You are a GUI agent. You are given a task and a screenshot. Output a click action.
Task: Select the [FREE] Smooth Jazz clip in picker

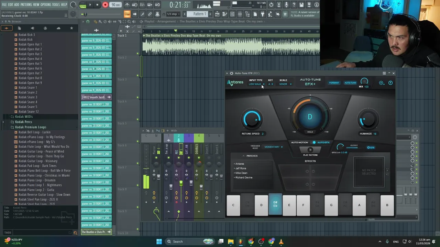[x=96, y=97]
